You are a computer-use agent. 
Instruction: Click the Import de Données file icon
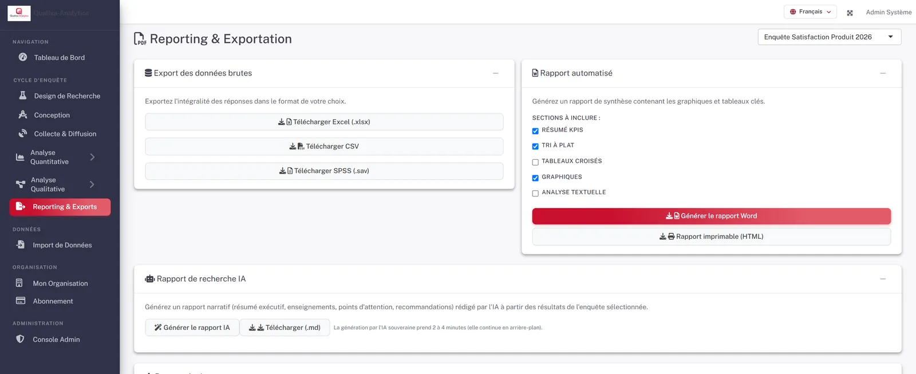(x=21, y=245)
